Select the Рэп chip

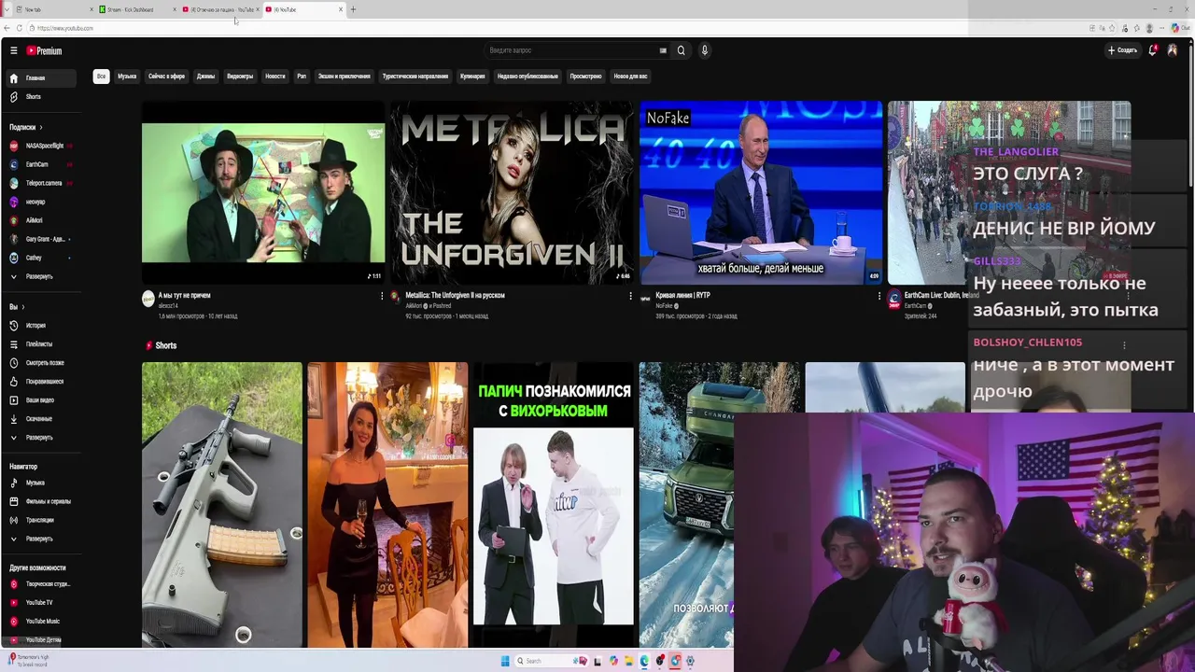click(x=302, y=77)
